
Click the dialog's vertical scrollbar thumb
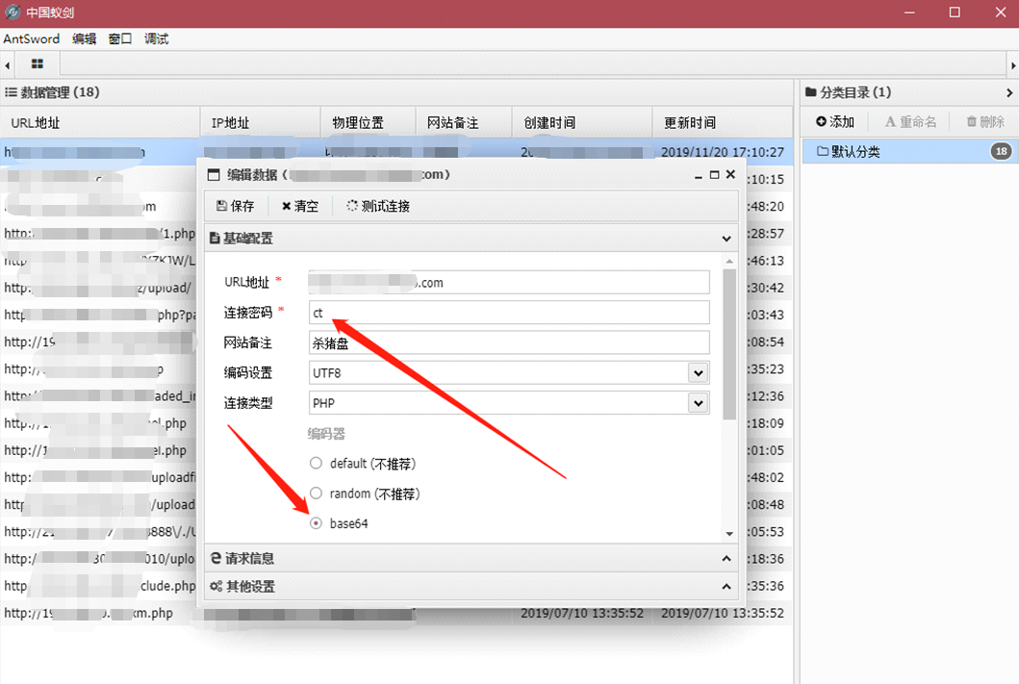click(x=729, y=344)
